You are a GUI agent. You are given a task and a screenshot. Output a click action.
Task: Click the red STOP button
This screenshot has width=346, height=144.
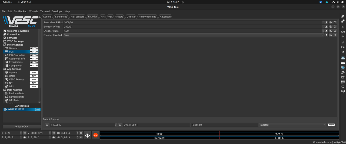point(95,135)
